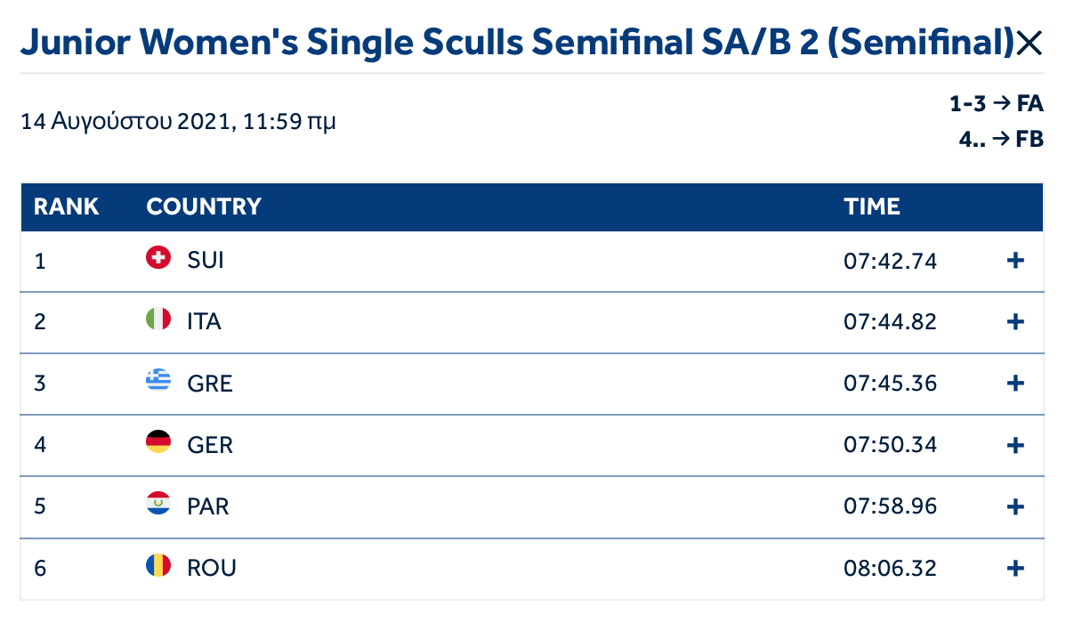Screen dimensions: 1066x623
Task: Expand the GER result row details
Action: [x=1014, y=445]
